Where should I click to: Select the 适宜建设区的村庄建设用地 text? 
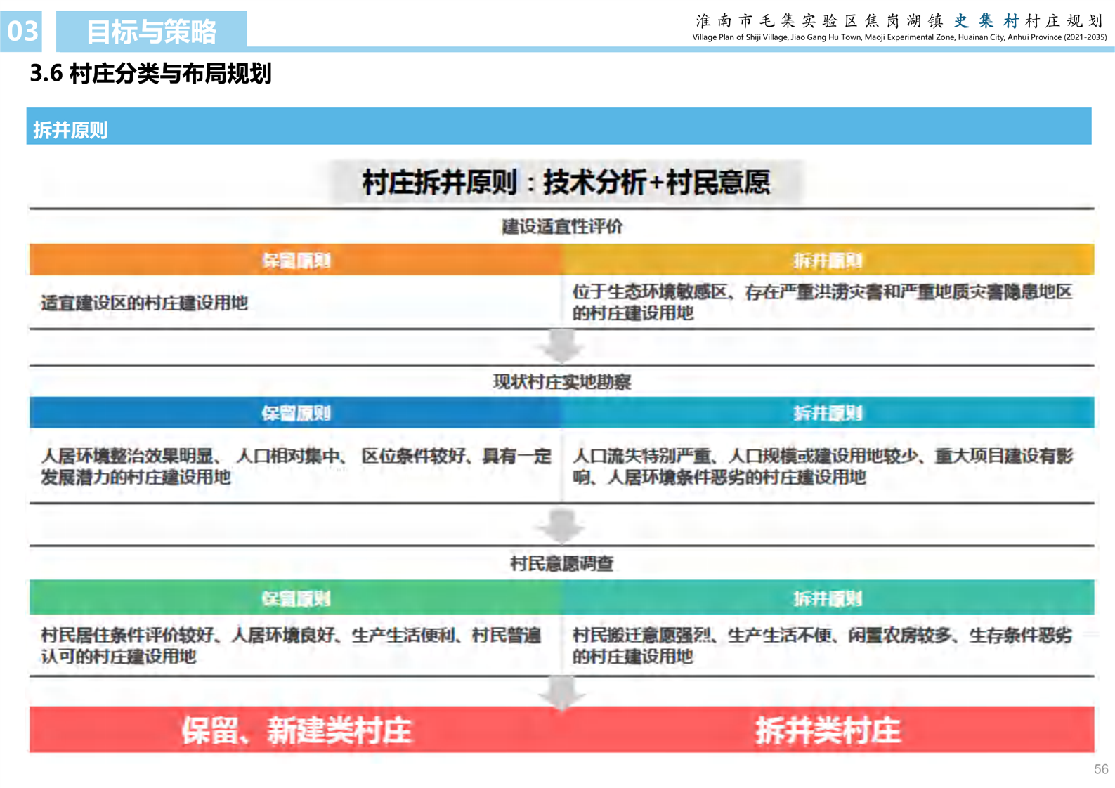coord(144,303)
